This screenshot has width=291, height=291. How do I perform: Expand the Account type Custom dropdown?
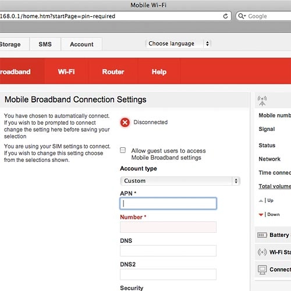point(180,181)
